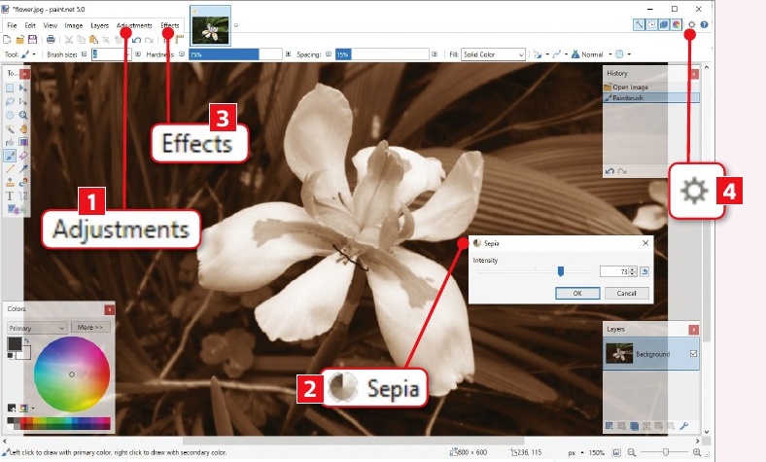Click the Save icon in toolbar
The width and height of the screenshot is (766, 462).
point(33,39)
